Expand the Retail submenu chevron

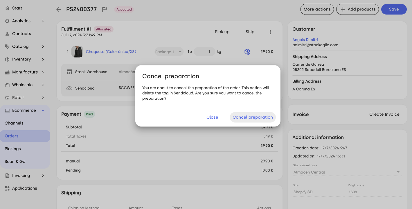point(43,98)
